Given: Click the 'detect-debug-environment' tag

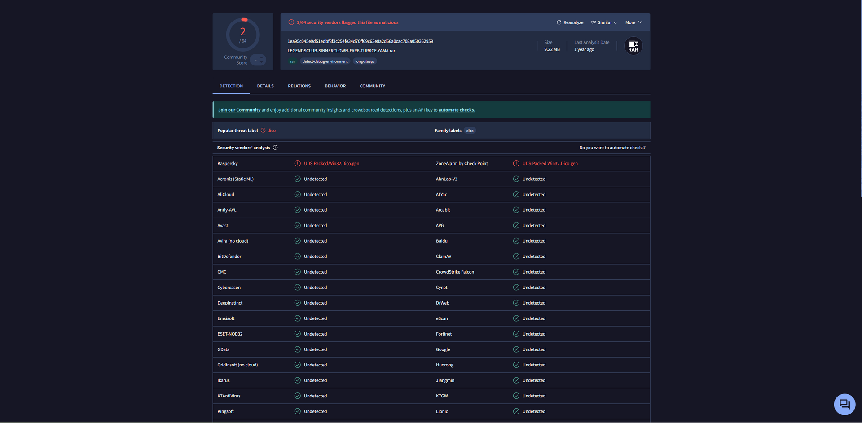Looking at the screenshot, I should [325, 61].
